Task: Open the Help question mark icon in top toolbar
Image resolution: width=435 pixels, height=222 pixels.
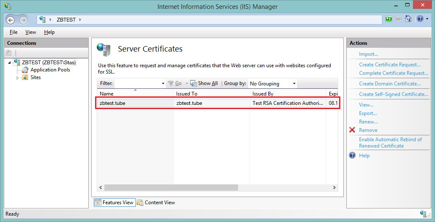Action: (419, 19)
